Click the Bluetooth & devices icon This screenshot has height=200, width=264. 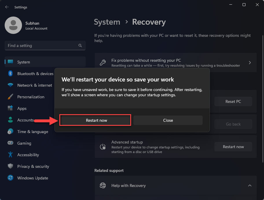click(x=10, y=74)
